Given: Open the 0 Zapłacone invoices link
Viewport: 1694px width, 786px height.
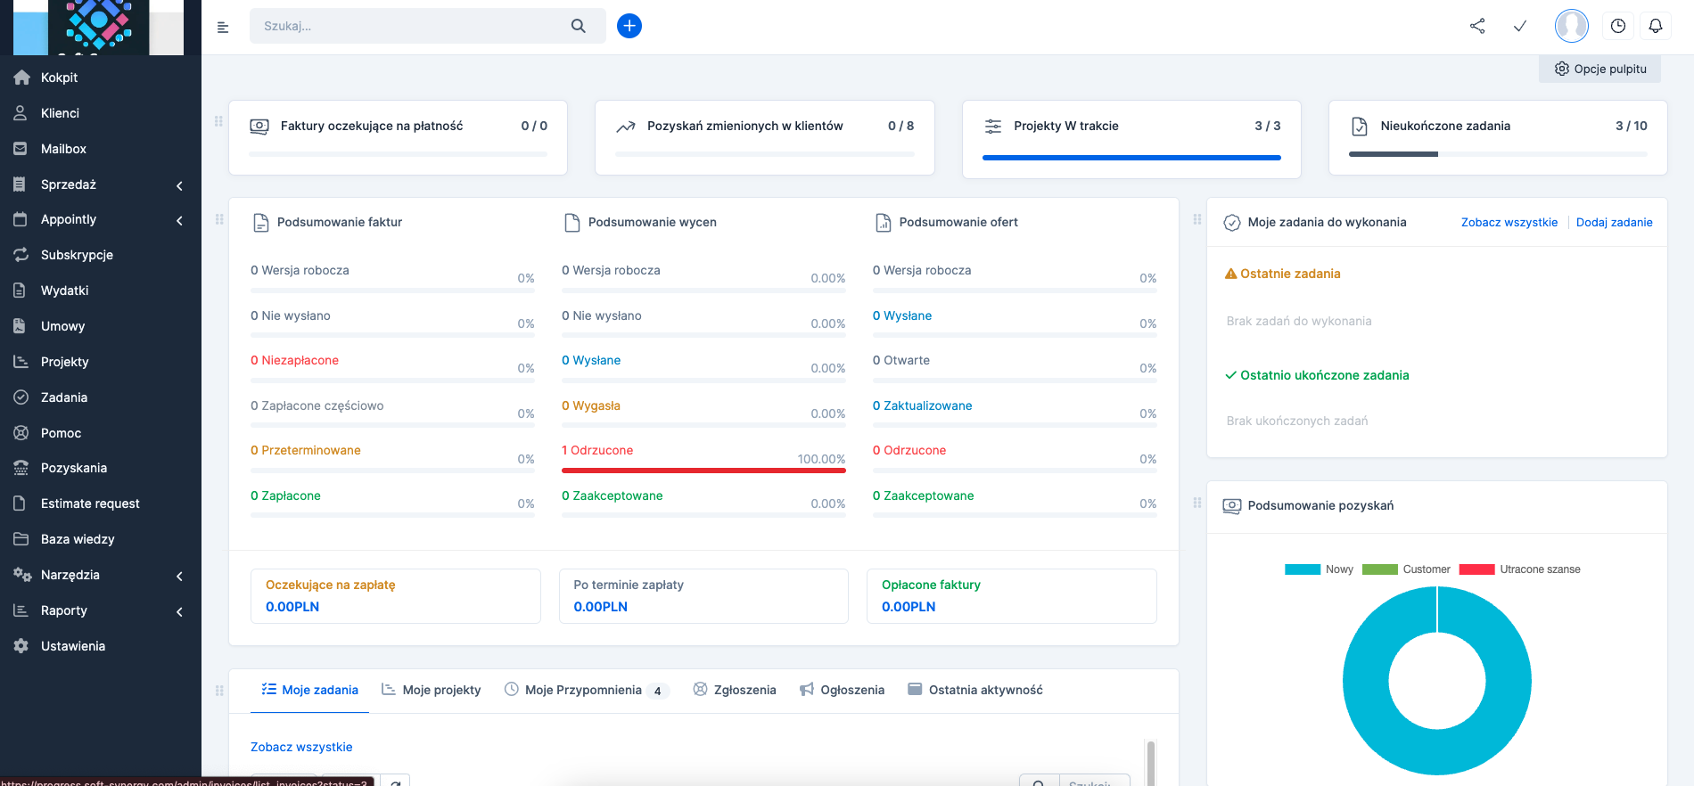Looking at the screenshot, I should [285, 495].
